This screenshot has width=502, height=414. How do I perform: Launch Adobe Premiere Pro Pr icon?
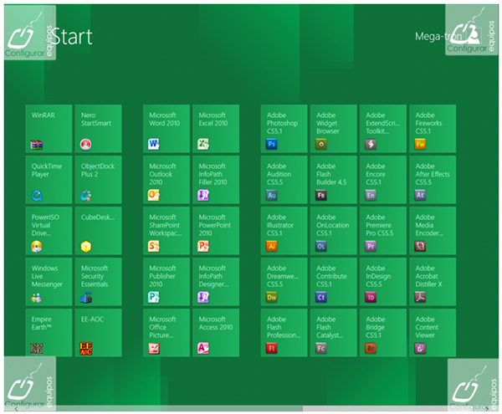371,247
